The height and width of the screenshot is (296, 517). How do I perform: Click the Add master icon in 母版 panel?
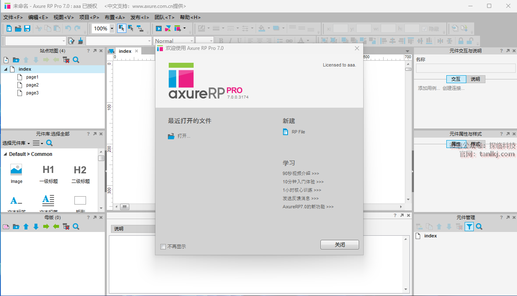[x=6, y=227]
